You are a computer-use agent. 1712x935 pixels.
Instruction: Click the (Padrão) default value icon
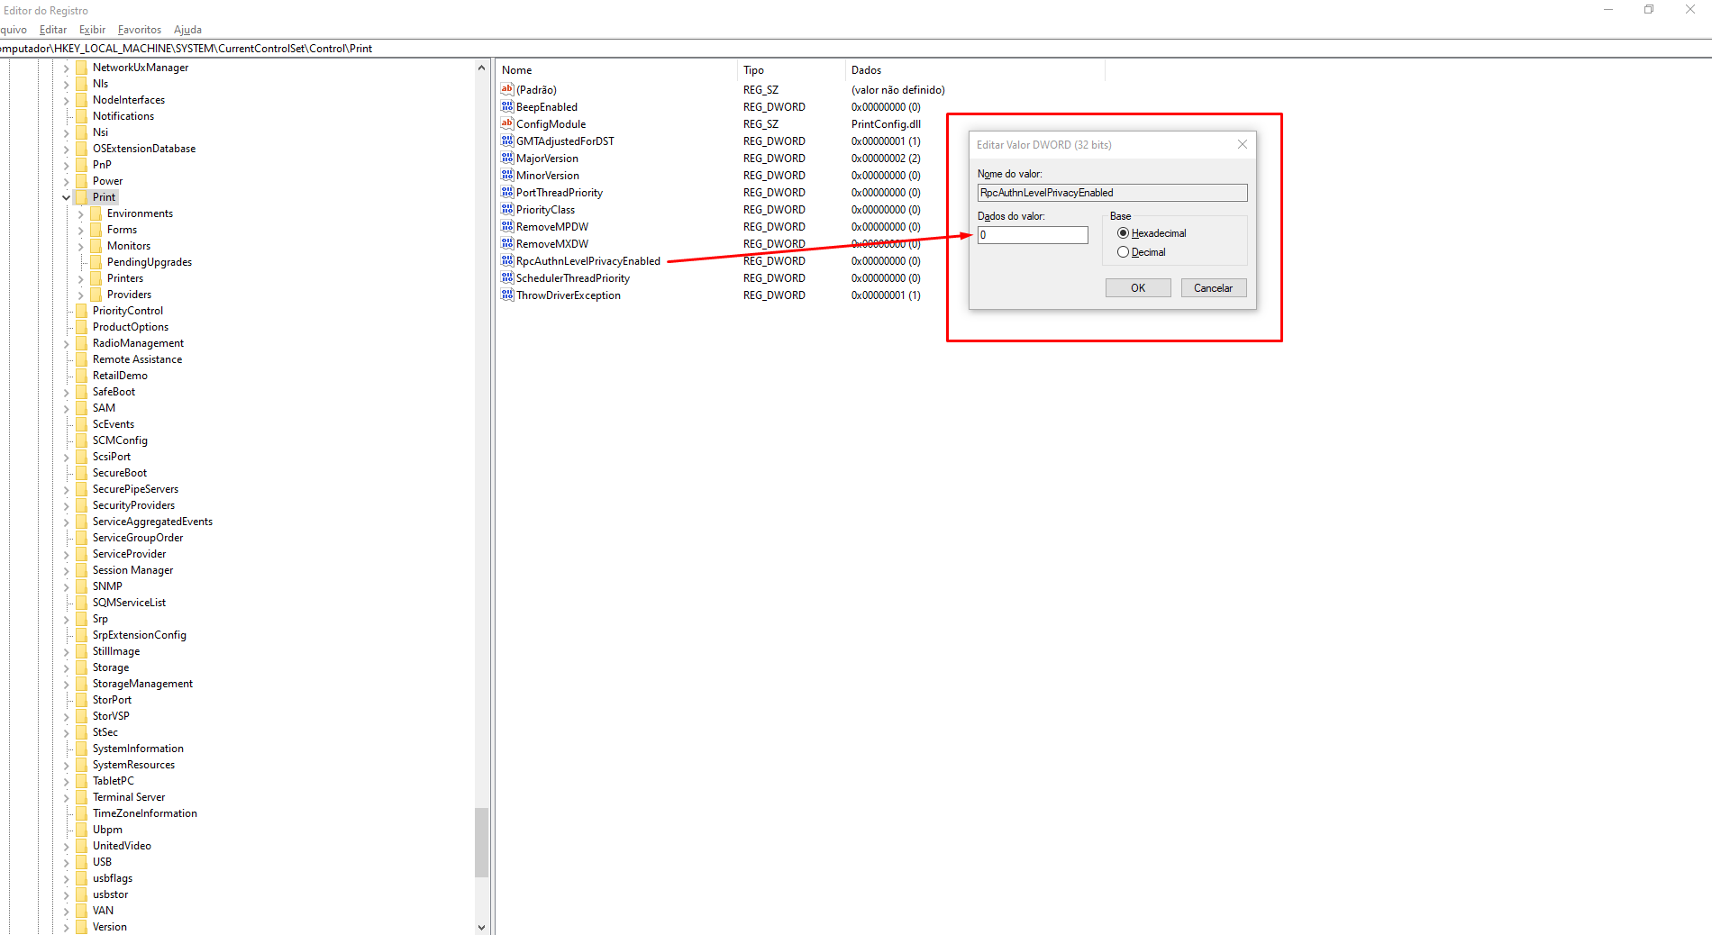tap(506, 90)
